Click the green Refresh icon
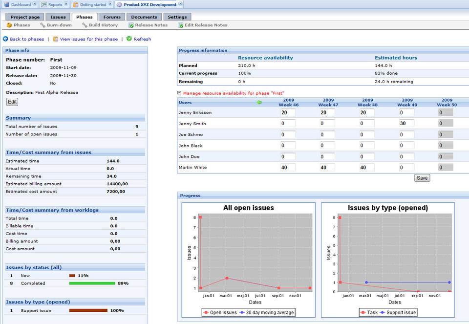The image size is (469, 324). click(129, 39)
